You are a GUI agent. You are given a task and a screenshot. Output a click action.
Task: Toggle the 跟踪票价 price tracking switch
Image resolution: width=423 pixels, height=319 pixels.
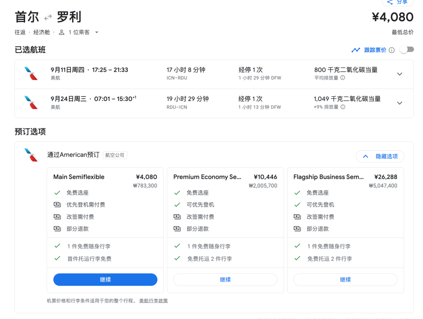407,50
